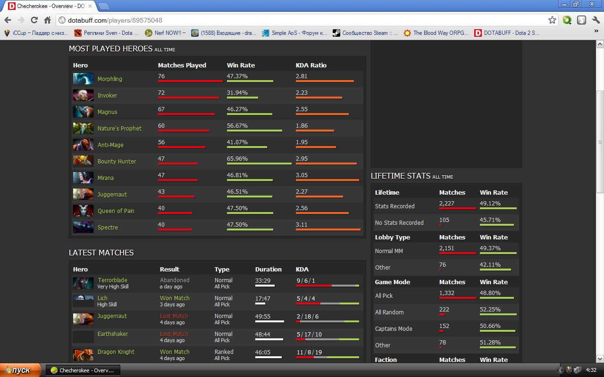
Task: Click Mirana hero portrait
Action: click(83, 178)
